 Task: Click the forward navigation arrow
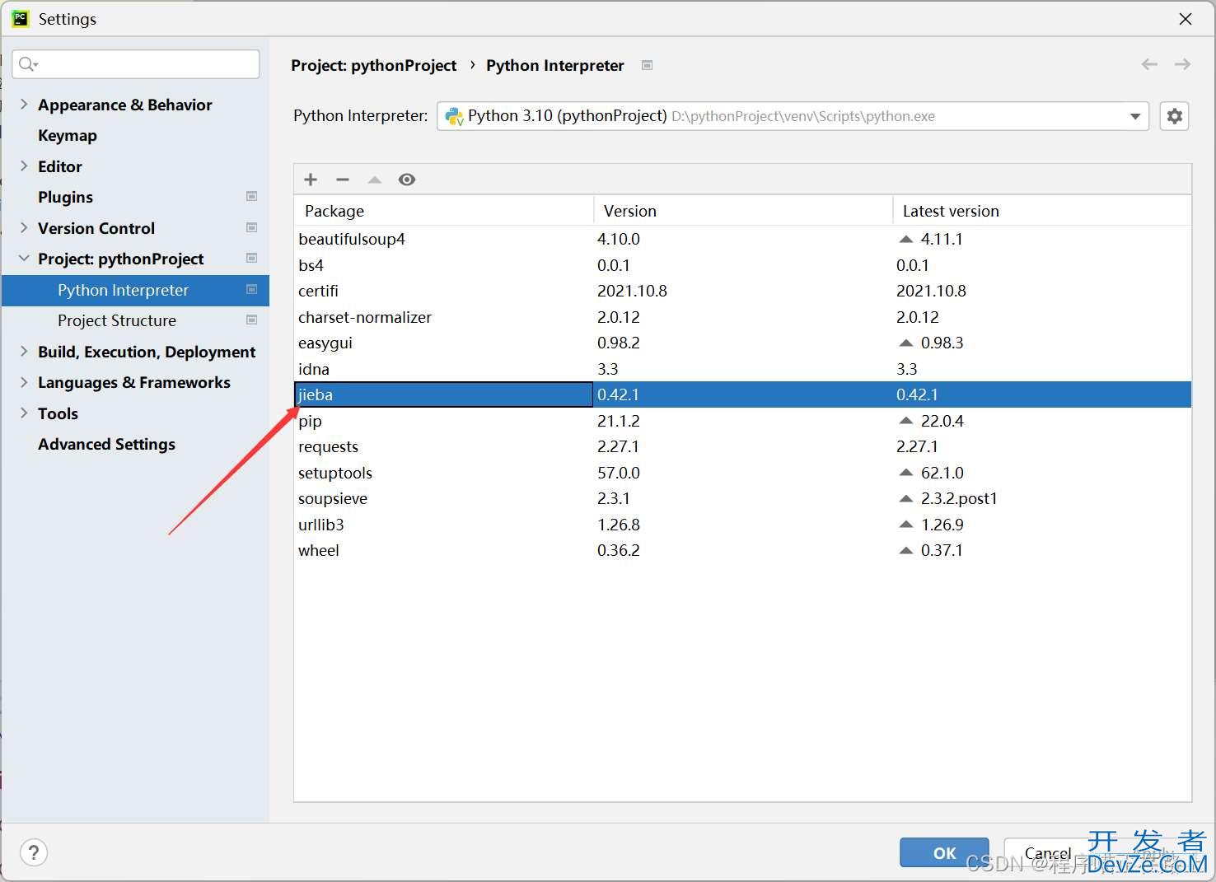pos(1183,64)
